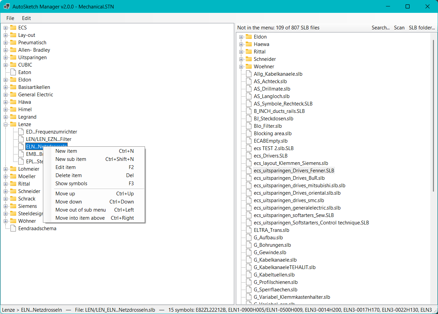Expand the Lohmeier tree node

coord(5,169)
